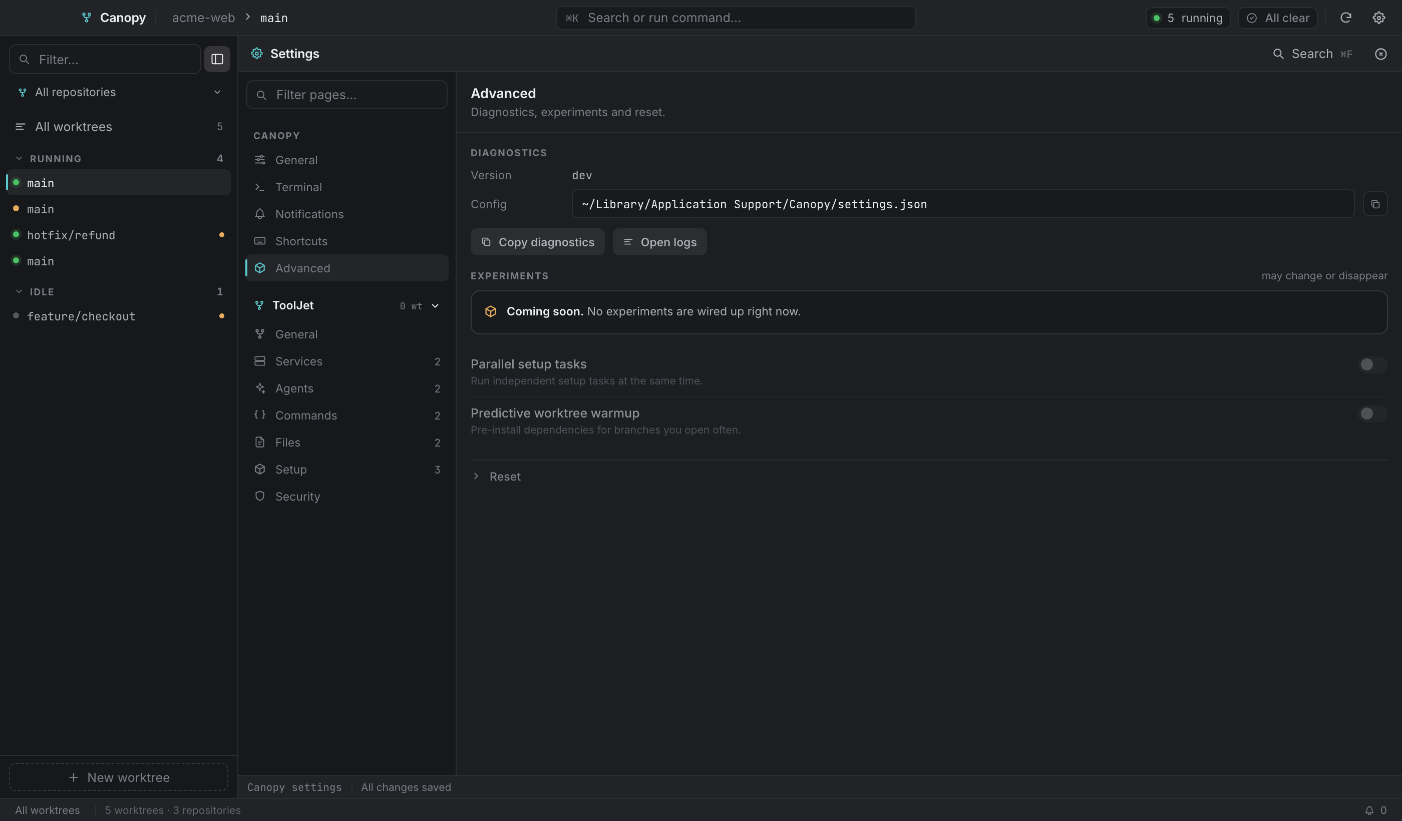Click the Terminal prompt icon

(x=260, y=187)
